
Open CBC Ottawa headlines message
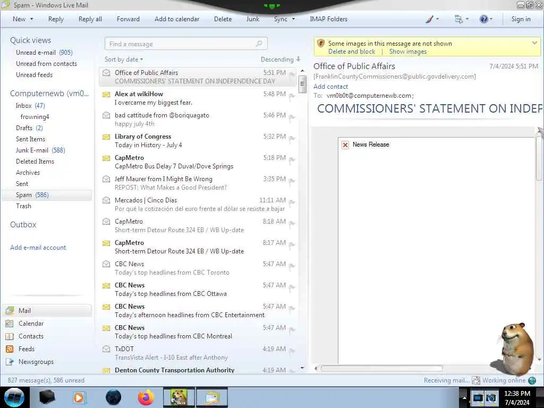pyautogui.click(x=198, y=290)
